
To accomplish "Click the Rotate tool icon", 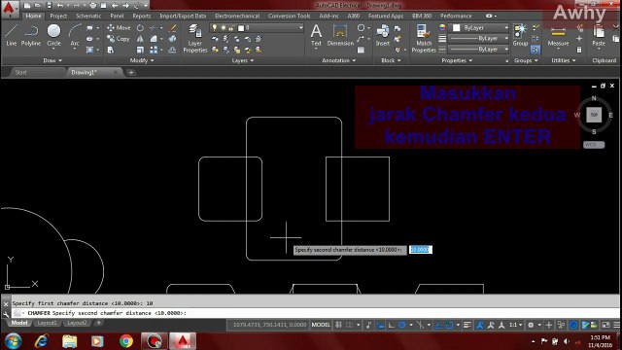I will coord(140,28).
